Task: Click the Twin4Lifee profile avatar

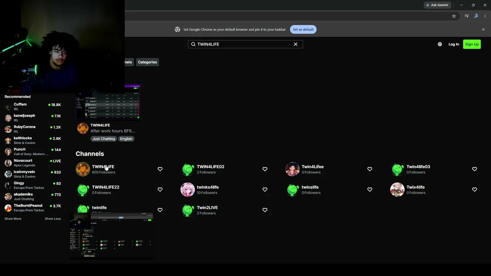Action: [x=292, y=169]
